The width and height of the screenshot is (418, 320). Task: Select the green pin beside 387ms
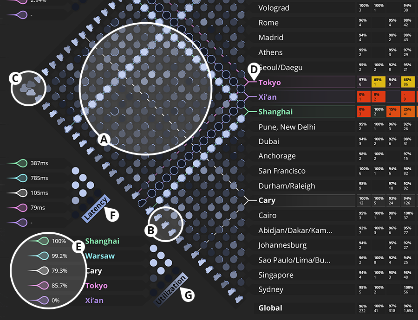[20, 163]
